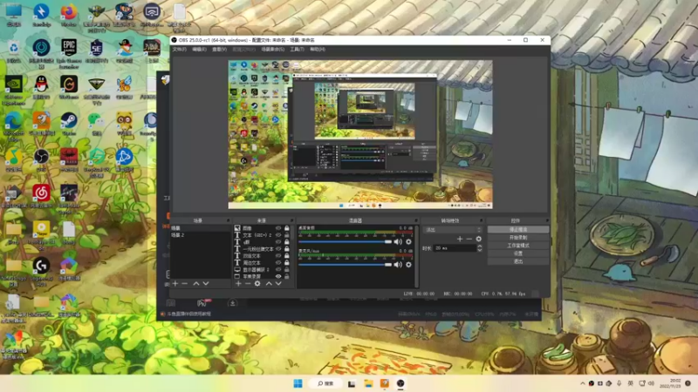698x392 pixels.
Task: Add a transition with plus icon
Action: 460,239
